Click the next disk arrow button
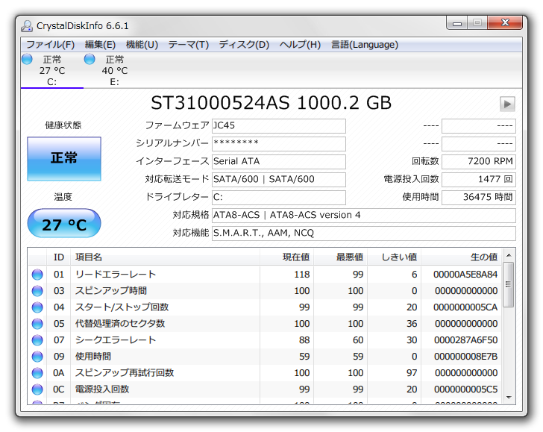Image resolution: width=543 pixels, height=432 pixels. point(507,104)
